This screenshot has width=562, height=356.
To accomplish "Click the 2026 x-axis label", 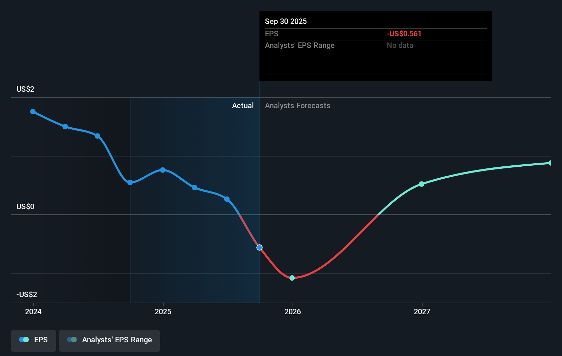I will (x=293, y=311).
